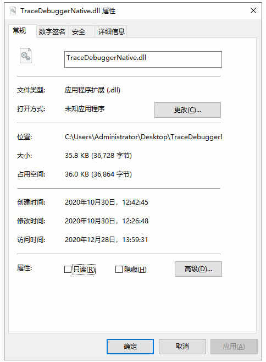
Task: Click the TraceDebuggerNative.dll filename field
Action: 143,59
